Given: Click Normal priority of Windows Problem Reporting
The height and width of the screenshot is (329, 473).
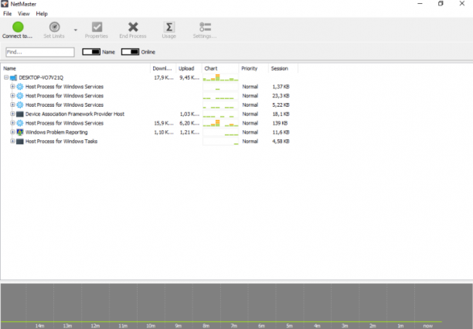Looking at the screenshot, I should 250,132.
